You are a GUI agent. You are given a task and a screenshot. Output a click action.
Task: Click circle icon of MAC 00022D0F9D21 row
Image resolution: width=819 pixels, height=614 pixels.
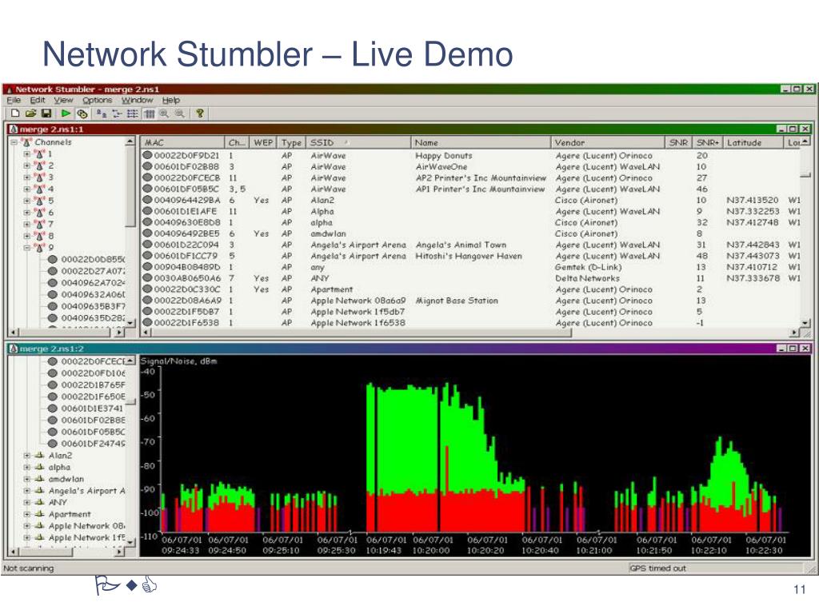(x=147, y=155)
